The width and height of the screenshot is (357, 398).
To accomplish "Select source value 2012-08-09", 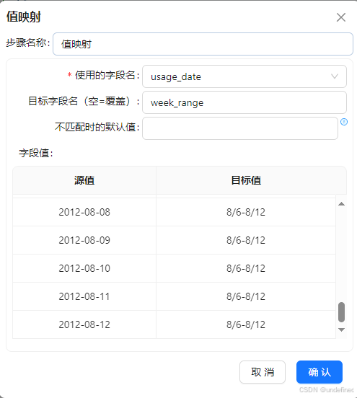I will [x=84, y=240].
